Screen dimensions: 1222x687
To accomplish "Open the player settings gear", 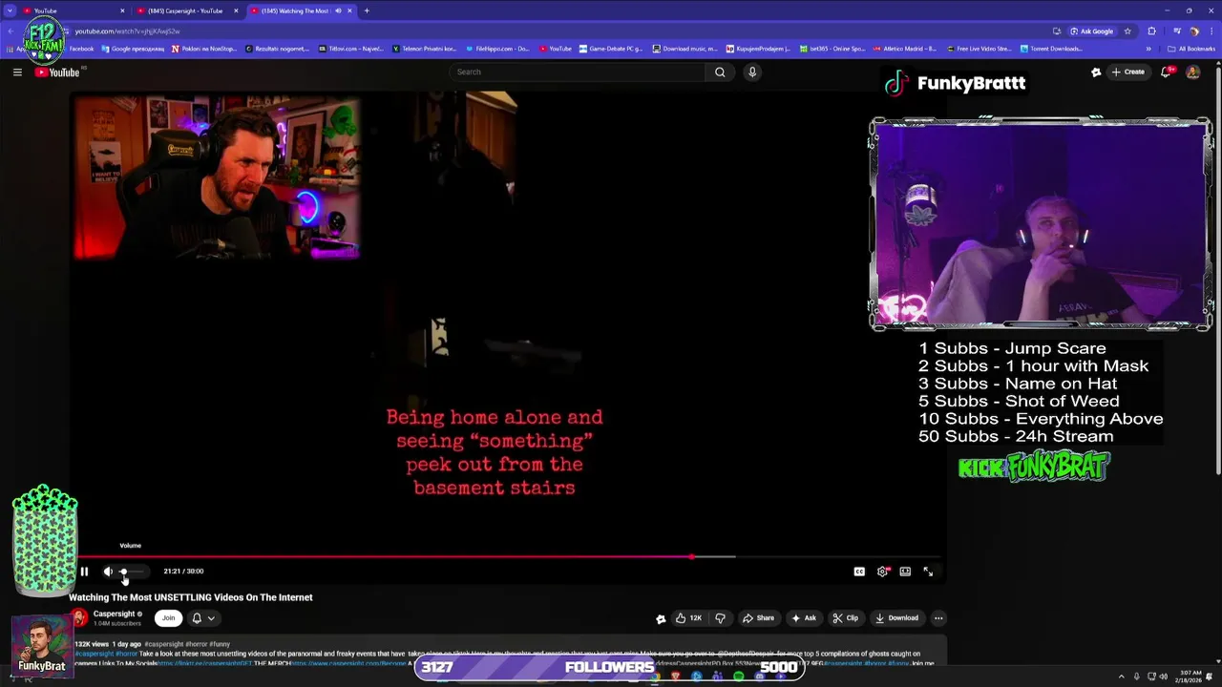I will coord(882,572).
